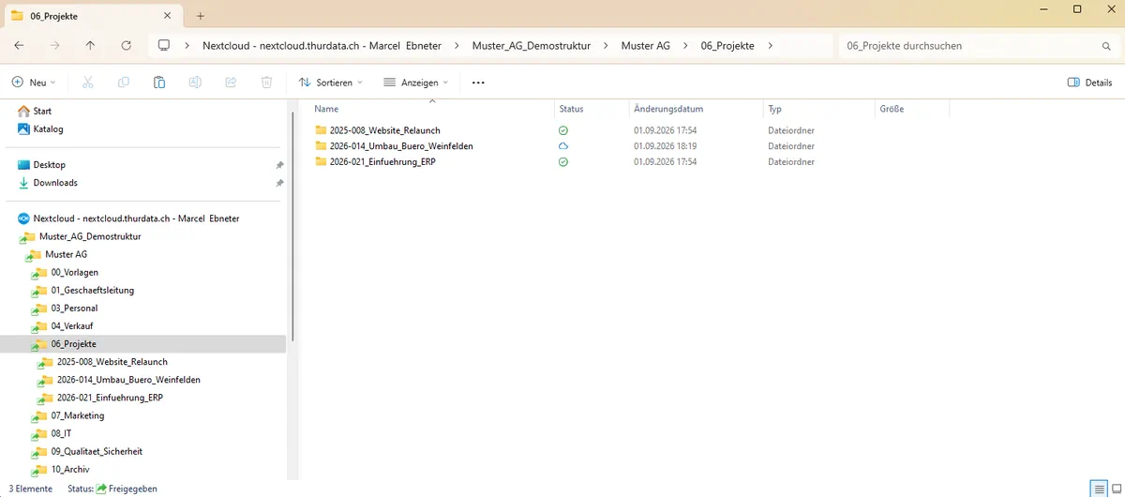
Task: Switch to details view icon in status bar
Action: point(1098,489)
